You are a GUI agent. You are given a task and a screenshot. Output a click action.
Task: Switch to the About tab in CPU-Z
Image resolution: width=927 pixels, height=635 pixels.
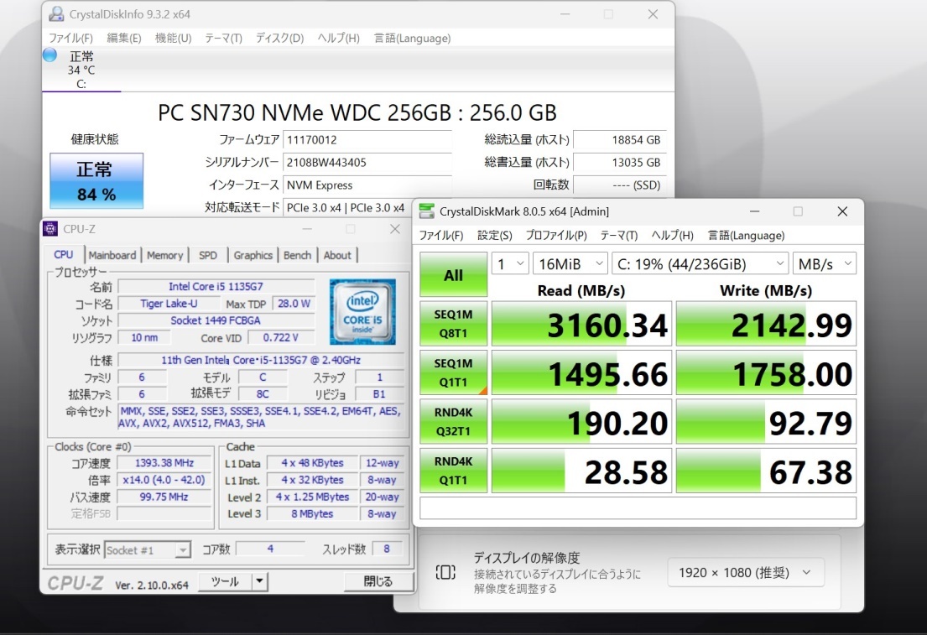[x=337, y=255]
